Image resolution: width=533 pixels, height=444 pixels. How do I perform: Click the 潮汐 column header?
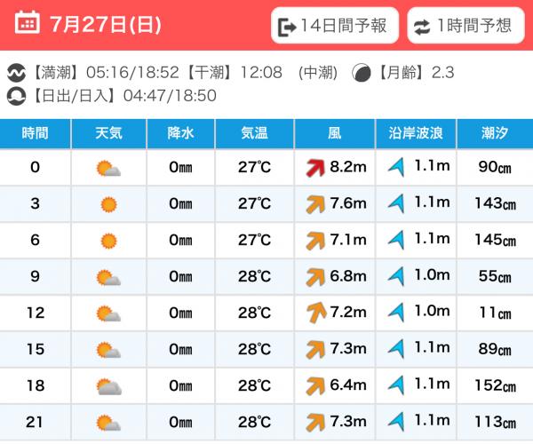495,133
